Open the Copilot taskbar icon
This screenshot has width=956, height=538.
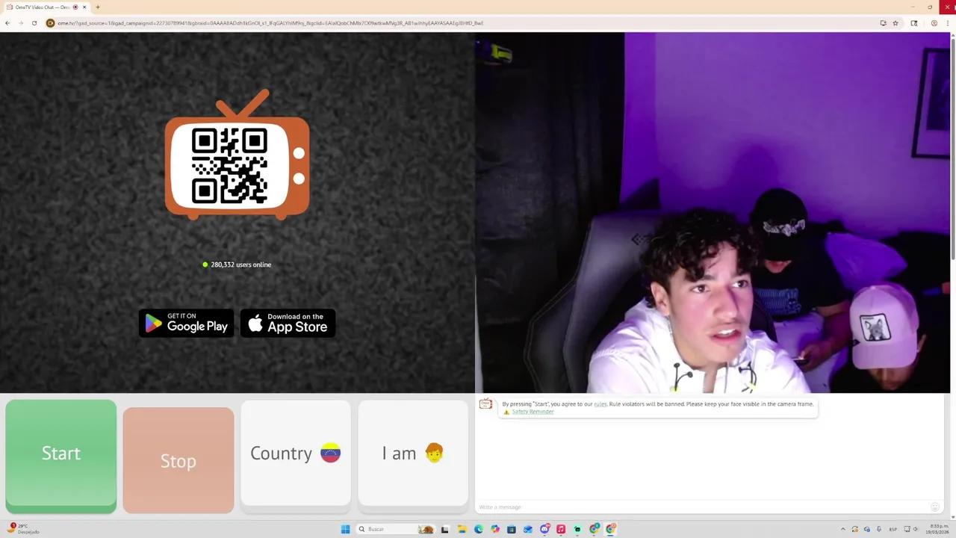[x=495, y=529]
